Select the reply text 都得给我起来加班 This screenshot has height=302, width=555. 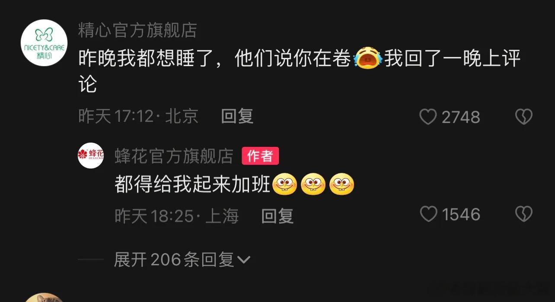point(192,185)
